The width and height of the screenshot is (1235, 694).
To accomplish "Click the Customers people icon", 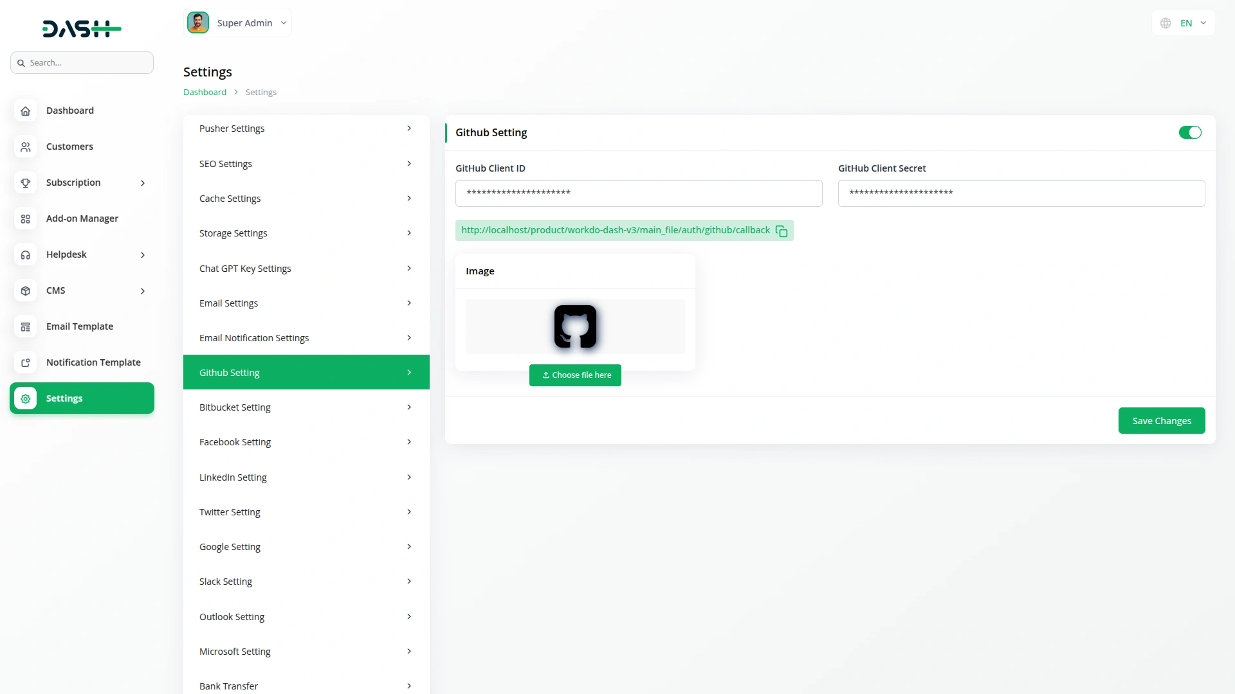I will pyautogui.click(x=25, y=147).
